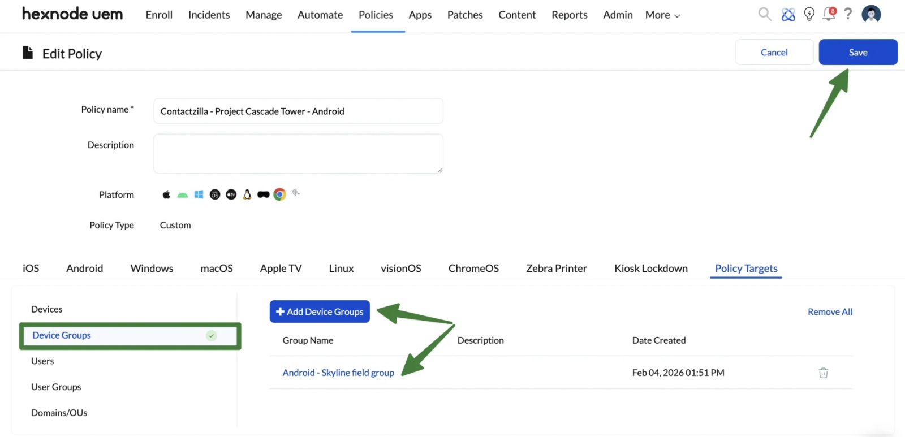
Task: Open the user profile avatar
Action: 871,14
